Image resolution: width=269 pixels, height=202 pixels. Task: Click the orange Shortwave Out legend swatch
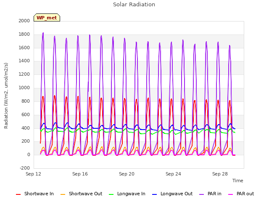tap(63, 194)
